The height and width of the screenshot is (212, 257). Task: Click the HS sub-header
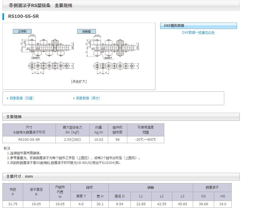[x=223, y=196]
